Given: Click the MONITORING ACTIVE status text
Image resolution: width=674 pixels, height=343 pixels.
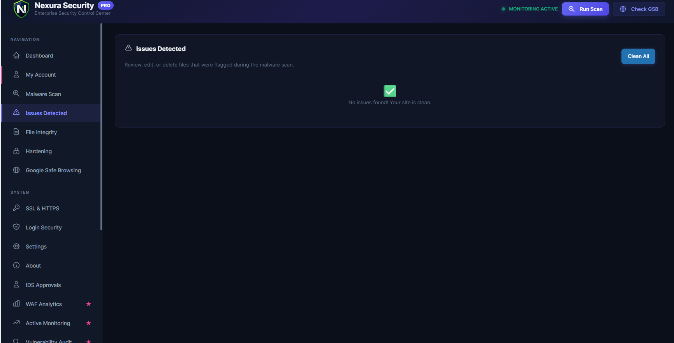Looking at the screenshot, I should pos(533,9).
